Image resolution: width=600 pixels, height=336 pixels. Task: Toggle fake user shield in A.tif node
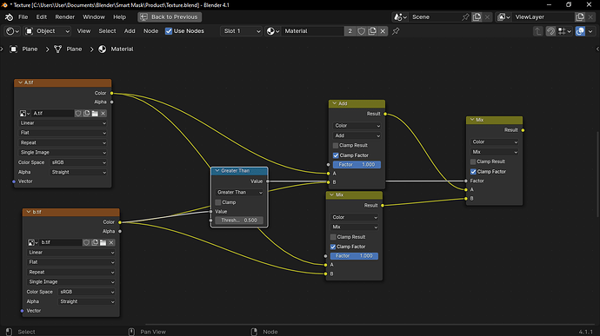click(78, 114)
